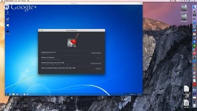Launch Internet Explorer from Windows taskbar
The image size is (197, 111).
point(10,94)
